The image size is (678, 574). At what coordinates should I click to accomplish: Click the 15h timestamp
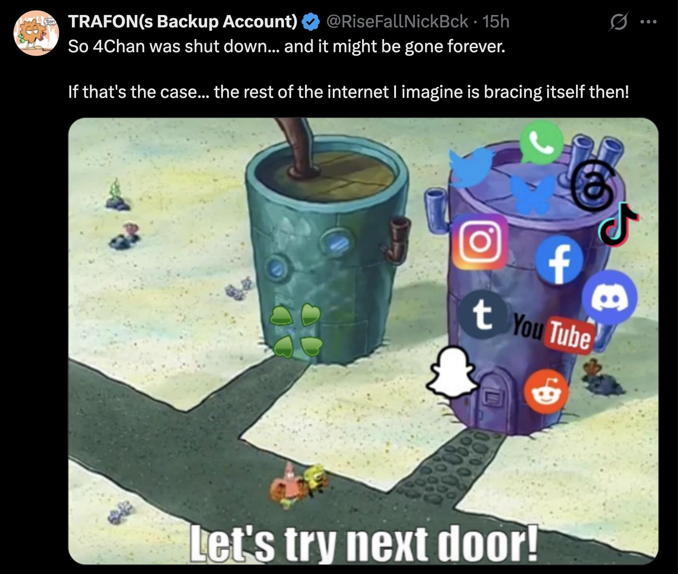pos(496,22)
